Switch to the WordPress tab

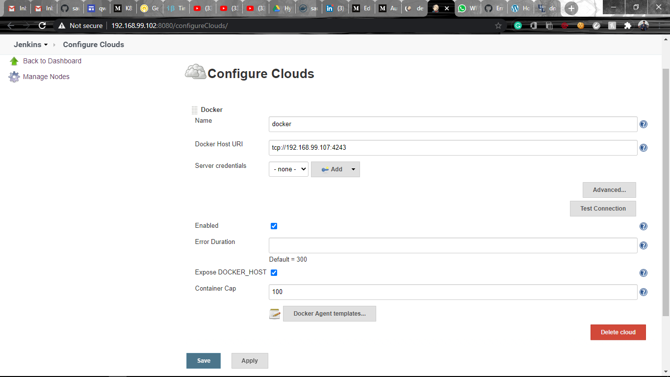pyautogui.click(x=520, y=8)
